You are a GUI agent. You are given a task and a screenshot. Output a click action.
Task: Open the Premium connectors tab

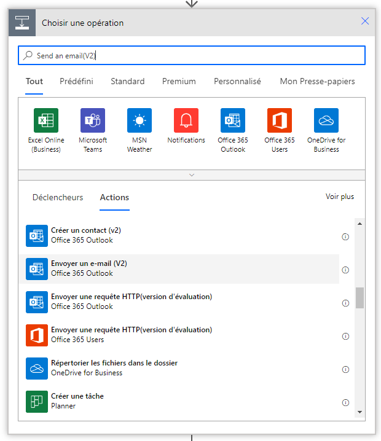(179, 81)
